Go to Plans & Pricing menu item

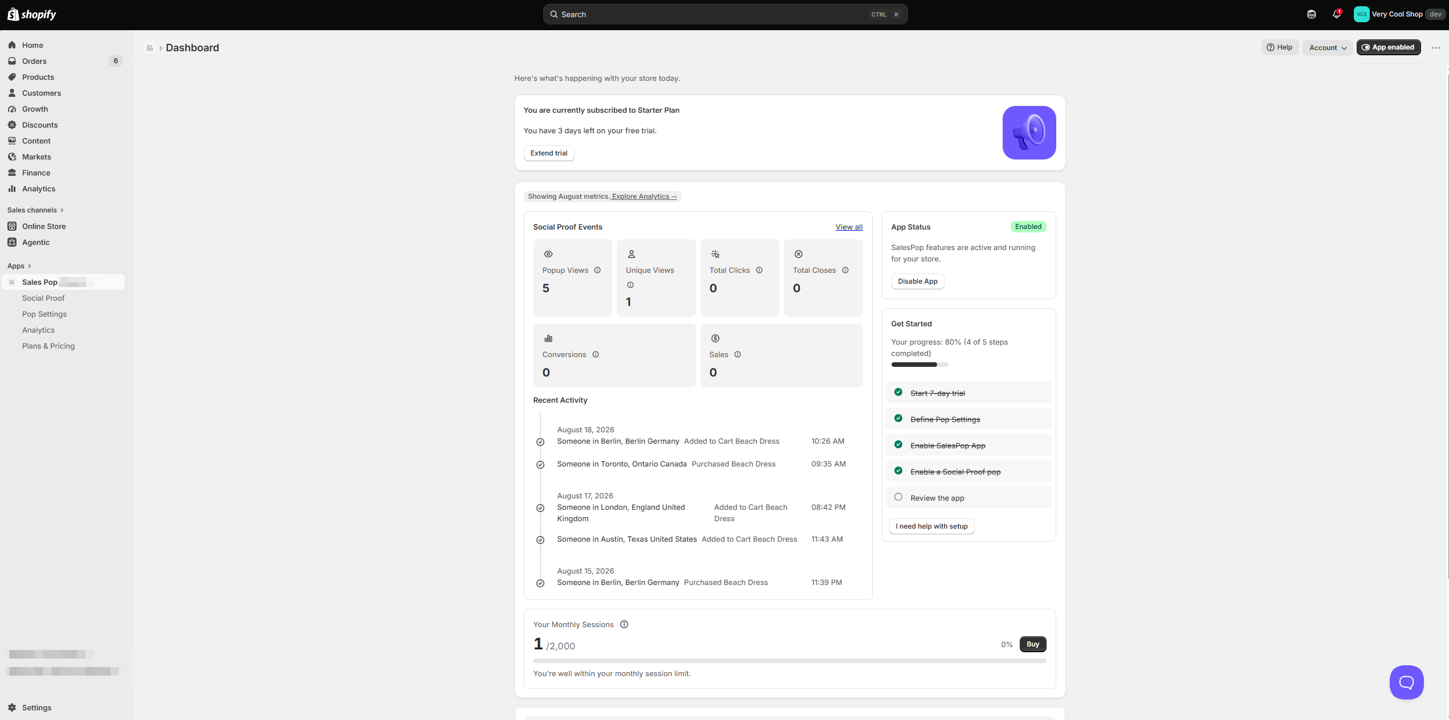tap(48, 346)
